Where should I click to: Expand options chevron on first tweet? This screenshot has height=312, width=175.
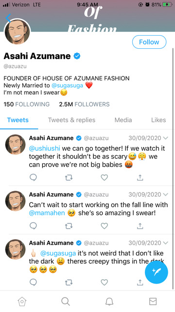point(165,138)
